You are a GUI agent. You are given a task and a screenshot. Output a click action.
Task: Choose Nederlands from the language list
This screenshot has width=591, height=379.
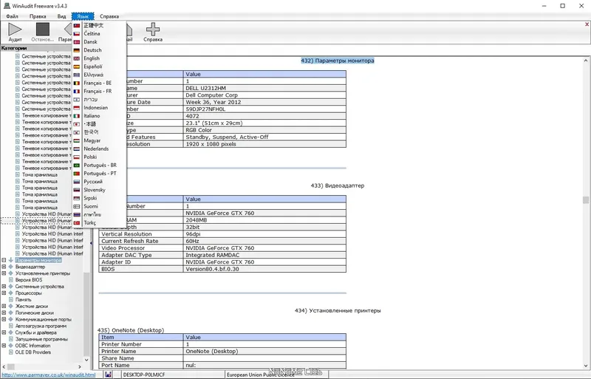pyautogui.click(x=96, y=148)
